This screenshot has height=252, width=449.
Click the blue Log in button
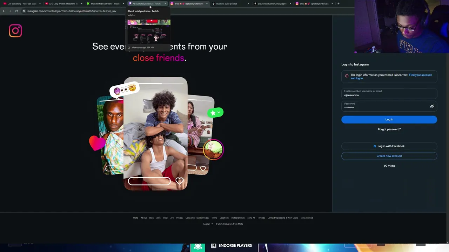pyautogui.click(x=389, y=119)
